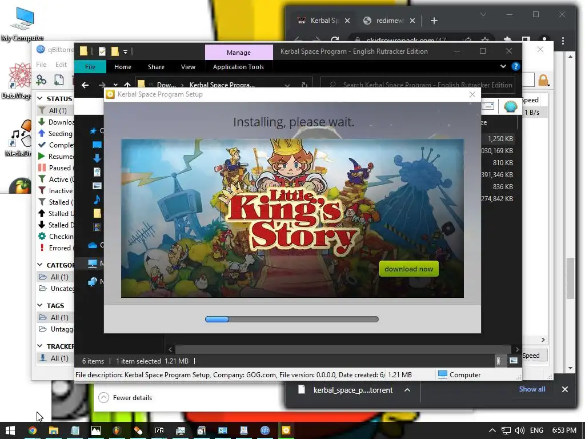This screenshot has width=585, height=439.
Task: Collapse the TRACKERS section in qBittorrent
Action: (40, 346)
